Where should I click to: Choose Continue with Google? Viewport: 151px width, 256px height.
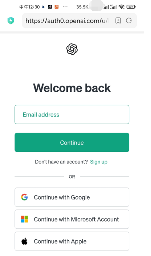tap(72, 197)
